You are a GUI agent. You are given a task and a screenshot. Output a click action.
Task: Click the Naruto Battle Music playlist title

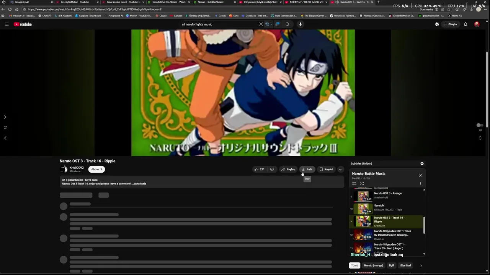tap(369, 173)
